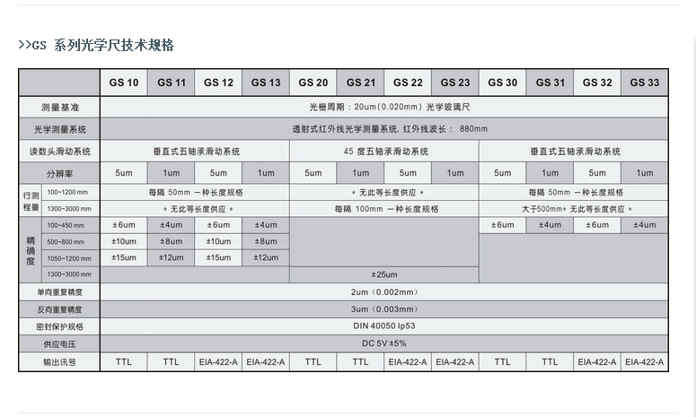
Task: Select the 'GS 23' column header
Action: click(x=455, y=83)
